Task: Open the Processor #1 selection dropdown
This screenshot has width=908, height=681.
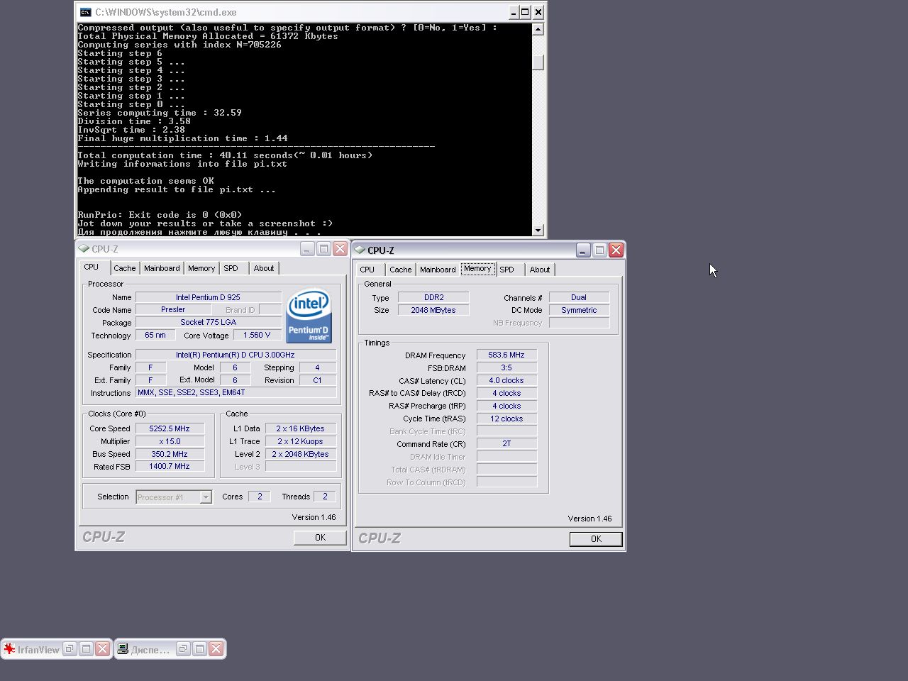Action: tap(206, 497)
